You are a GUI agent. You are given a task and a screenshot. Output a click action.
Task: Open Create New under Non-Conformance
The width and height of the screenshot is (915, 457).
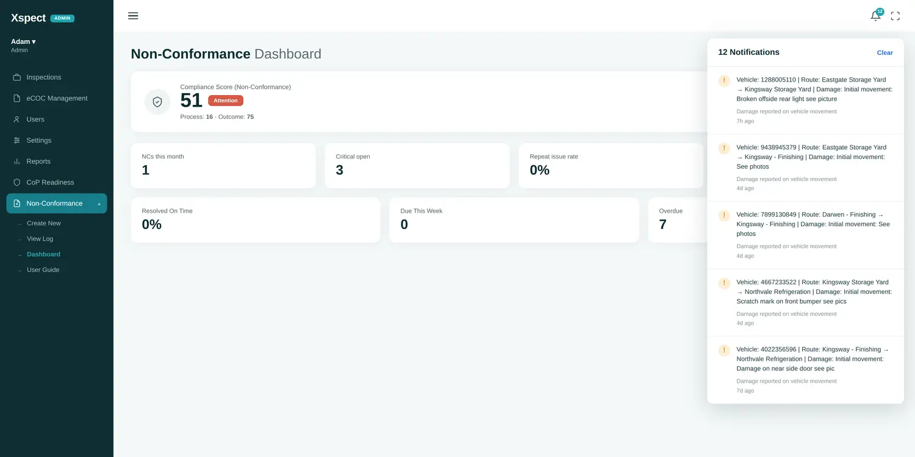point(44,223)
